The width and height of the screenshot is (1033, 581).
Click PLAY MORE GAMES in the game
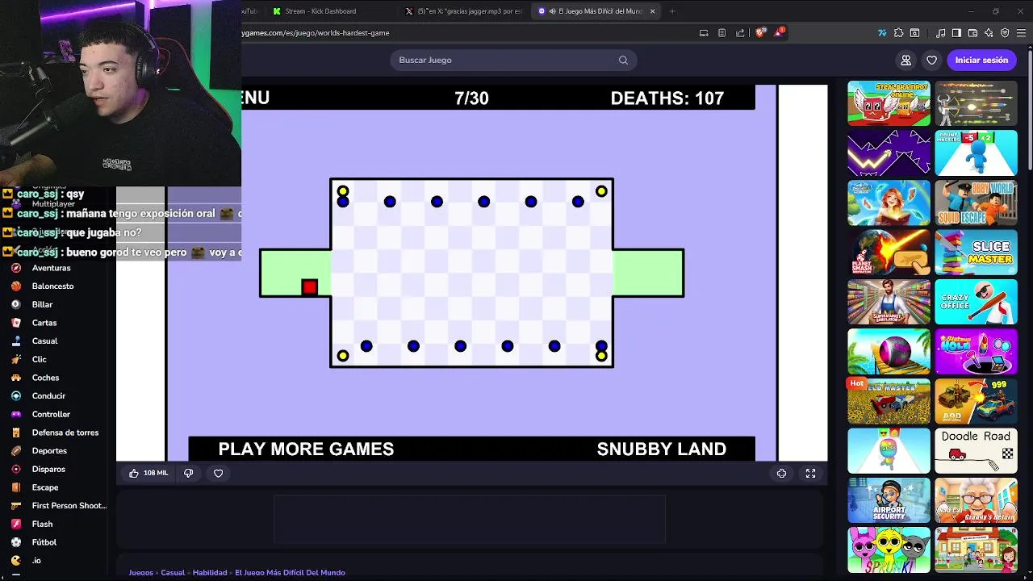pos(306,449)
